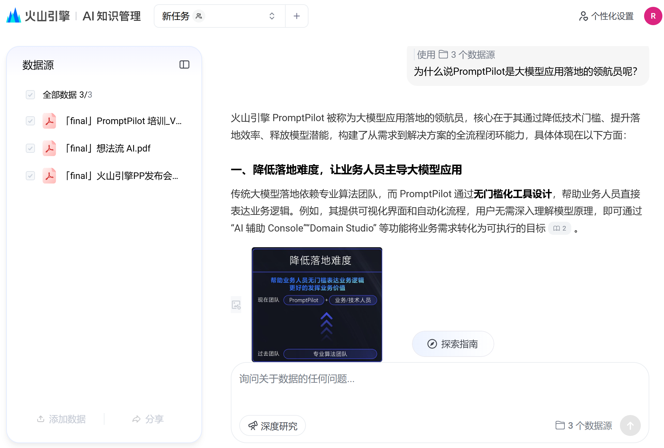Image resolution: width=664 pixels, height=448 pixels.
Task: Collapse the 数据源 sidebar panel icon
Action: tap(184, 65)
